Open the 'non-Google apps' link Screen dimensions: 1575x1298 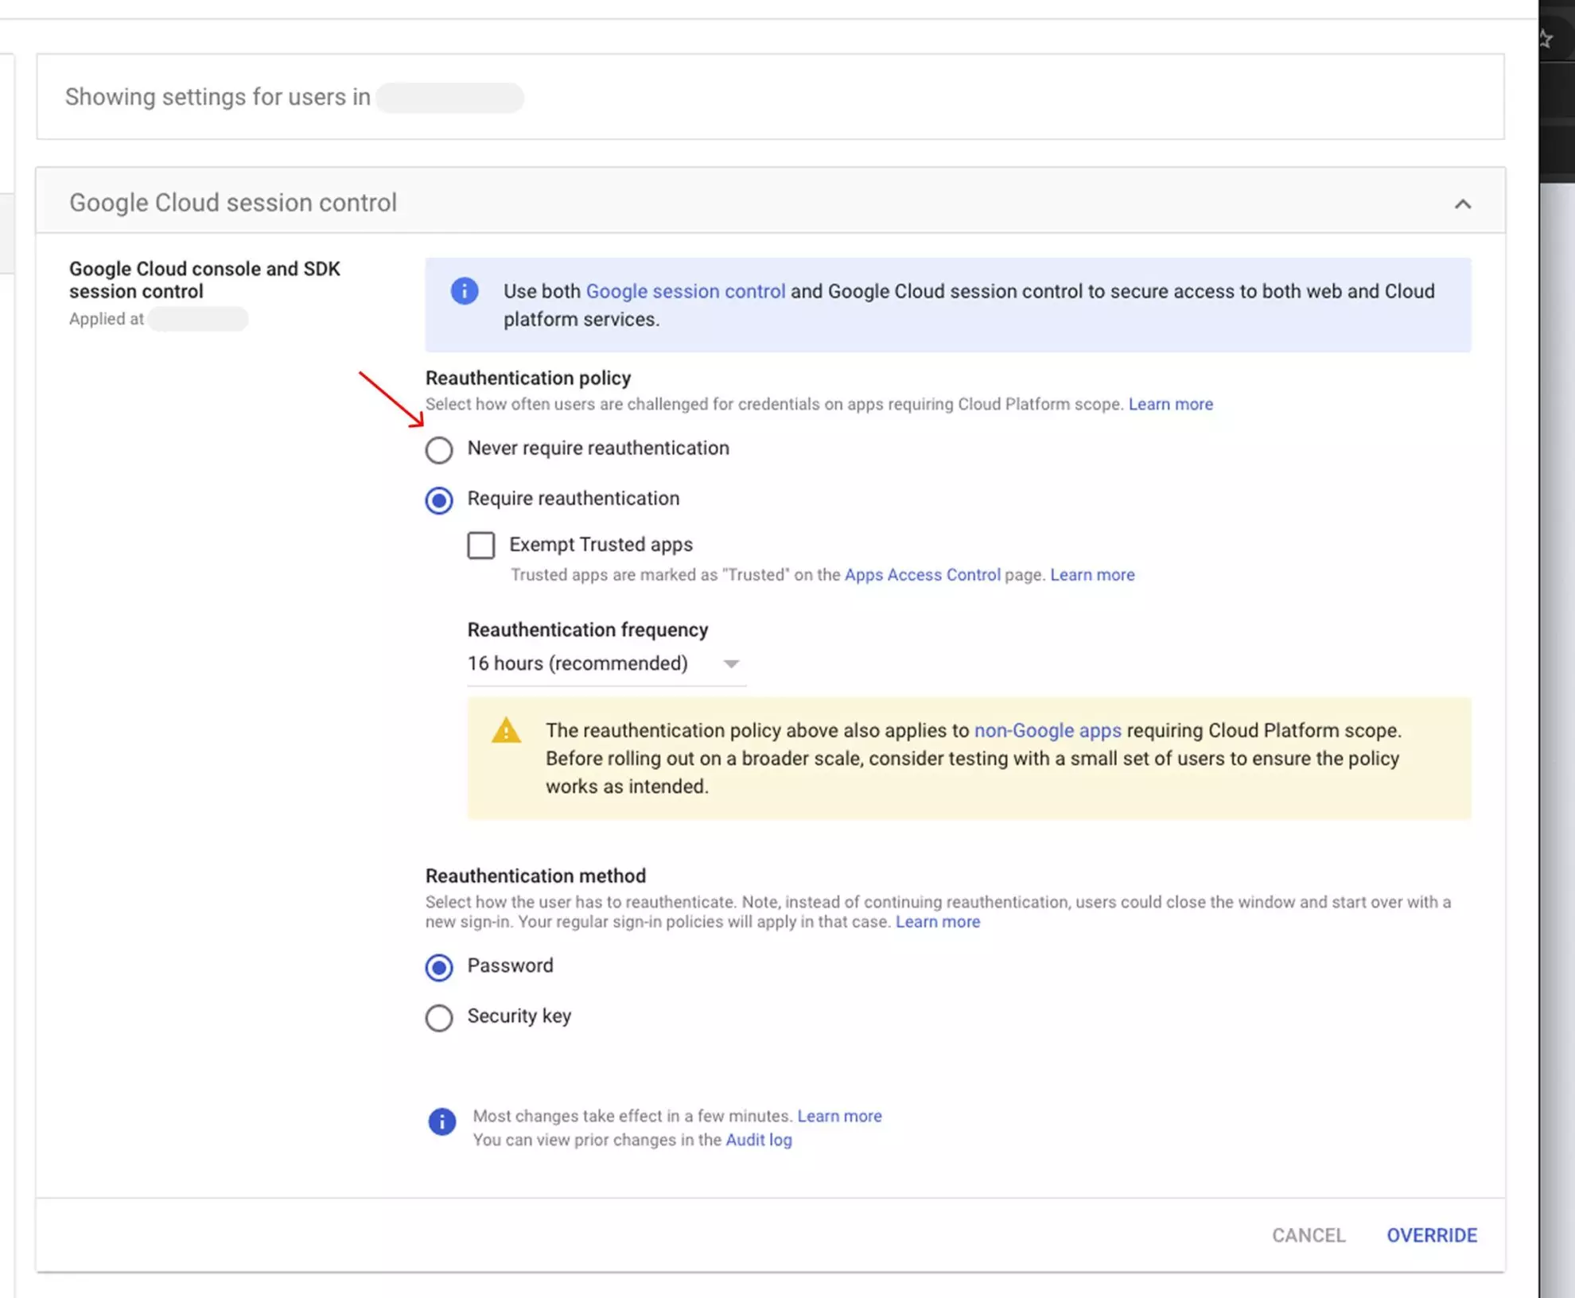coord(1048,730)
